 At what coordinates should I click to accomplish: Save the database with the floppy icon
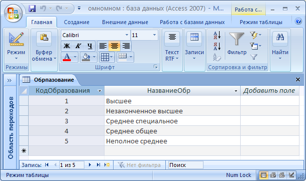pos(32,9)
